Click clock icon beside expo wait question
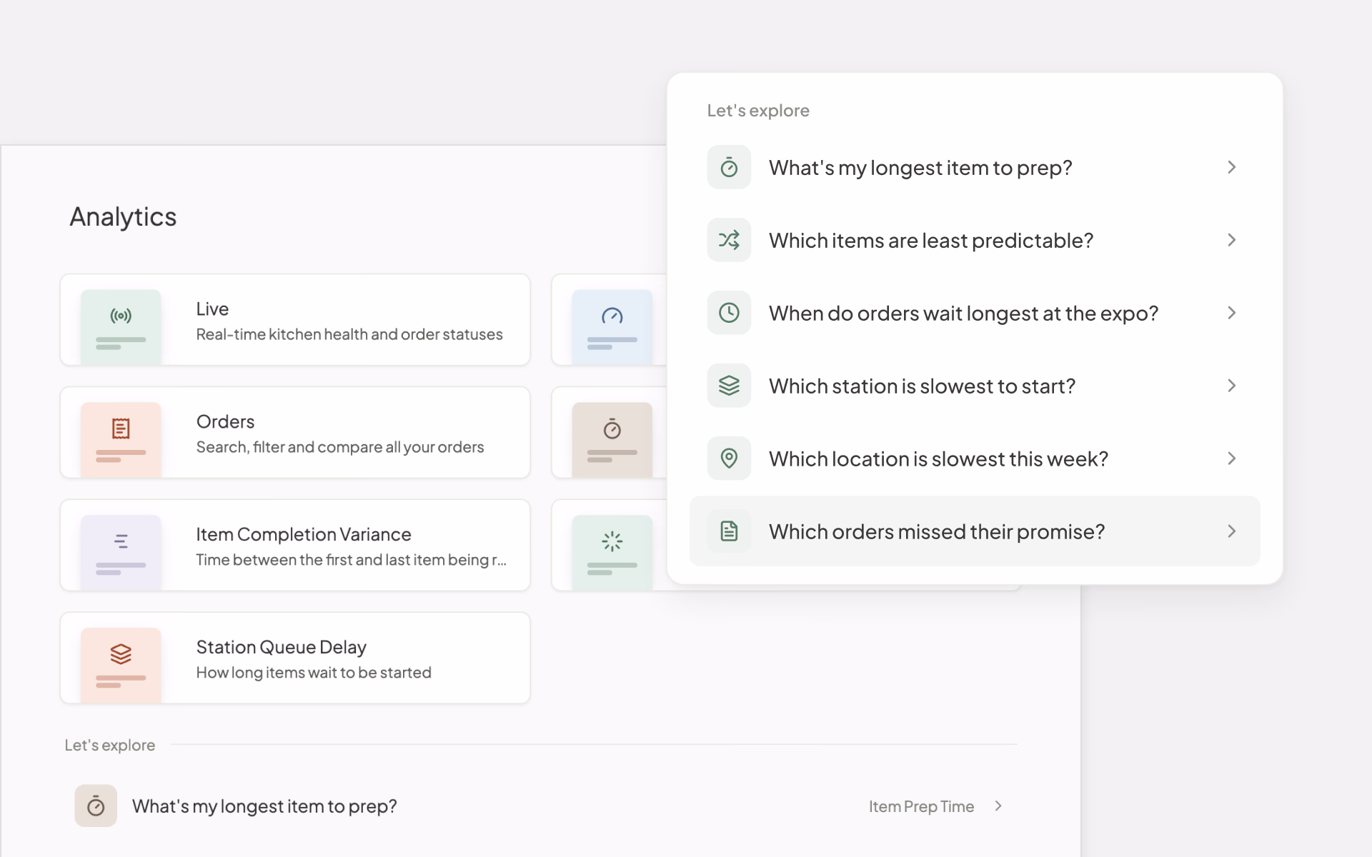1372x857 pixels. [x=729, y=313]
